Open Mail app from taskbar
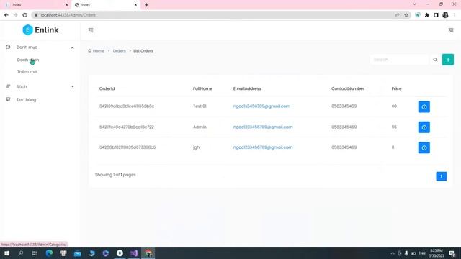461x259 pixels. [x=77, y=253]
